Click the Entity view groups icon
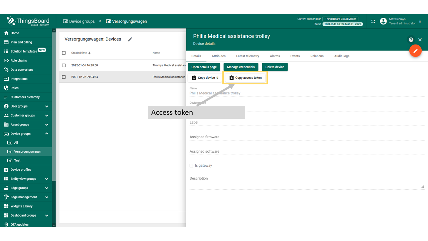Viewport: 428px width, 241px height. tap(6, 179)
